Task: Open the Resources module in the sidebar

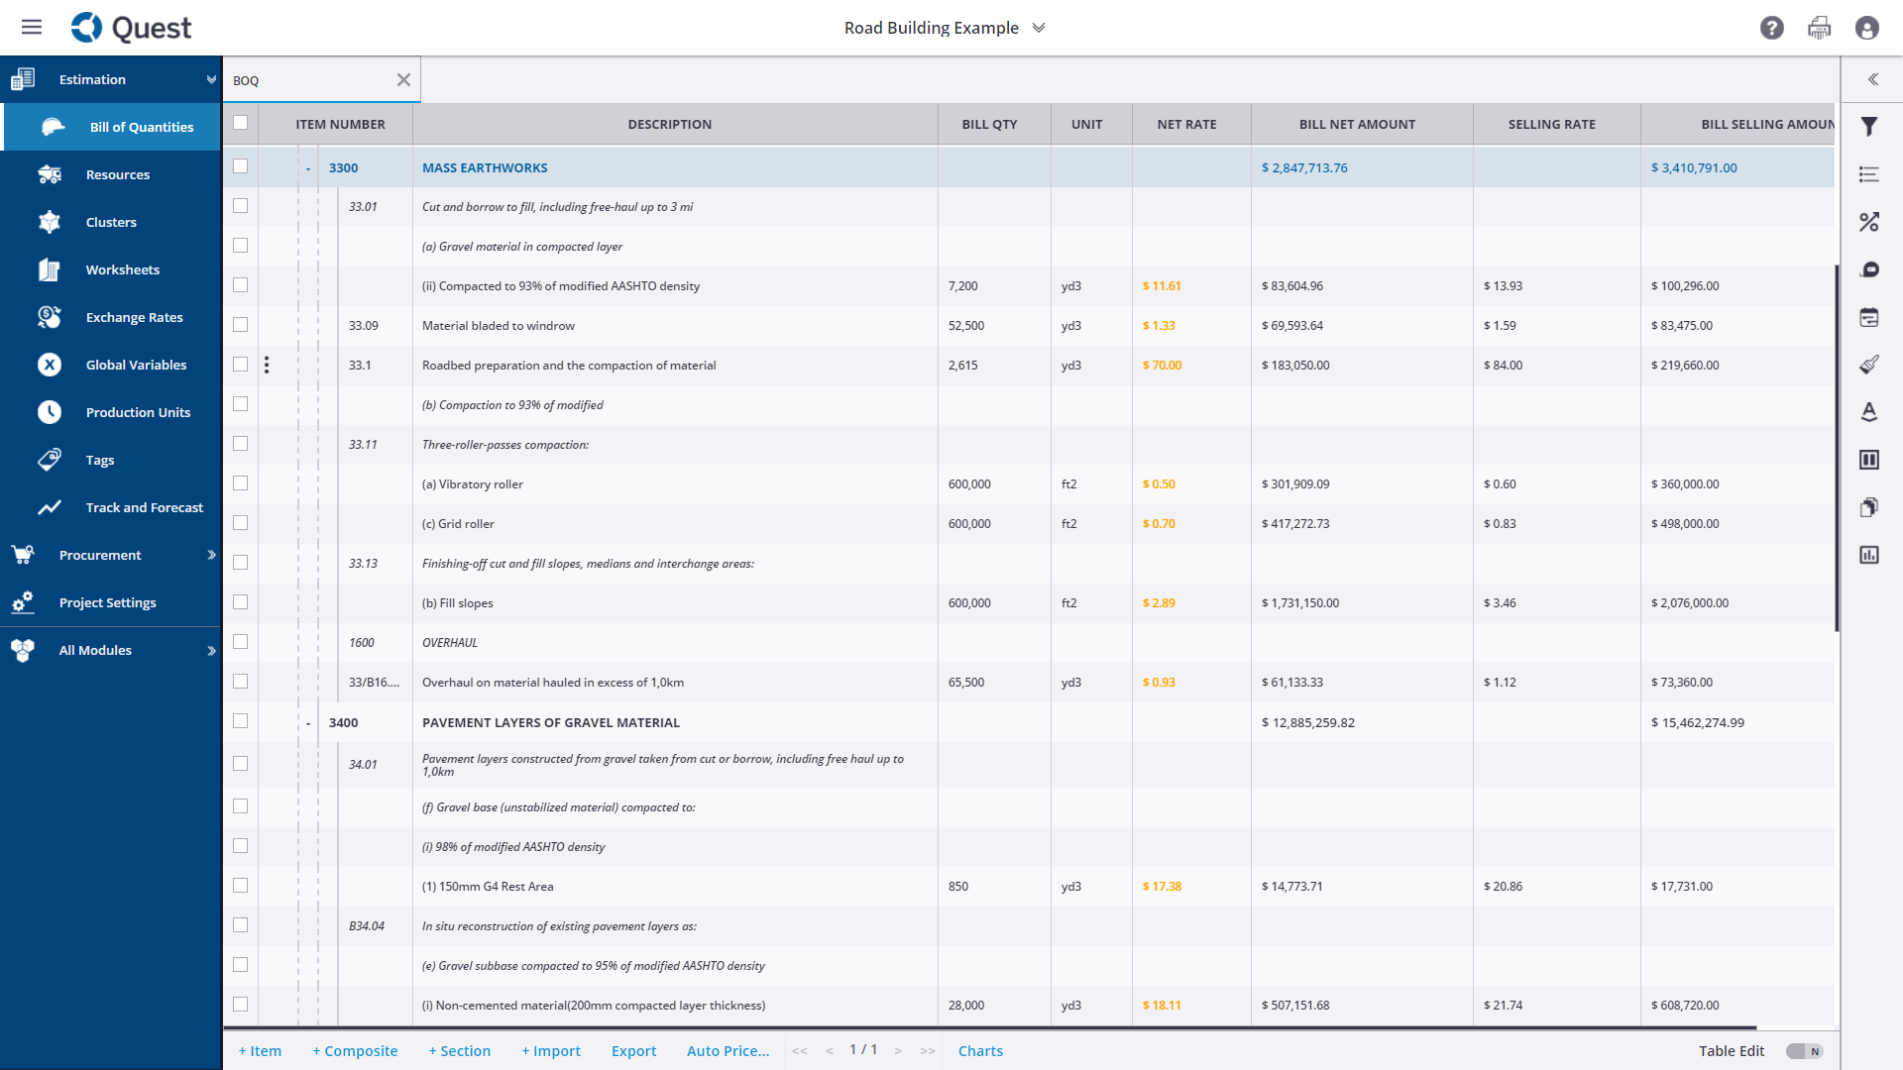Action: (x=118, y=174)
